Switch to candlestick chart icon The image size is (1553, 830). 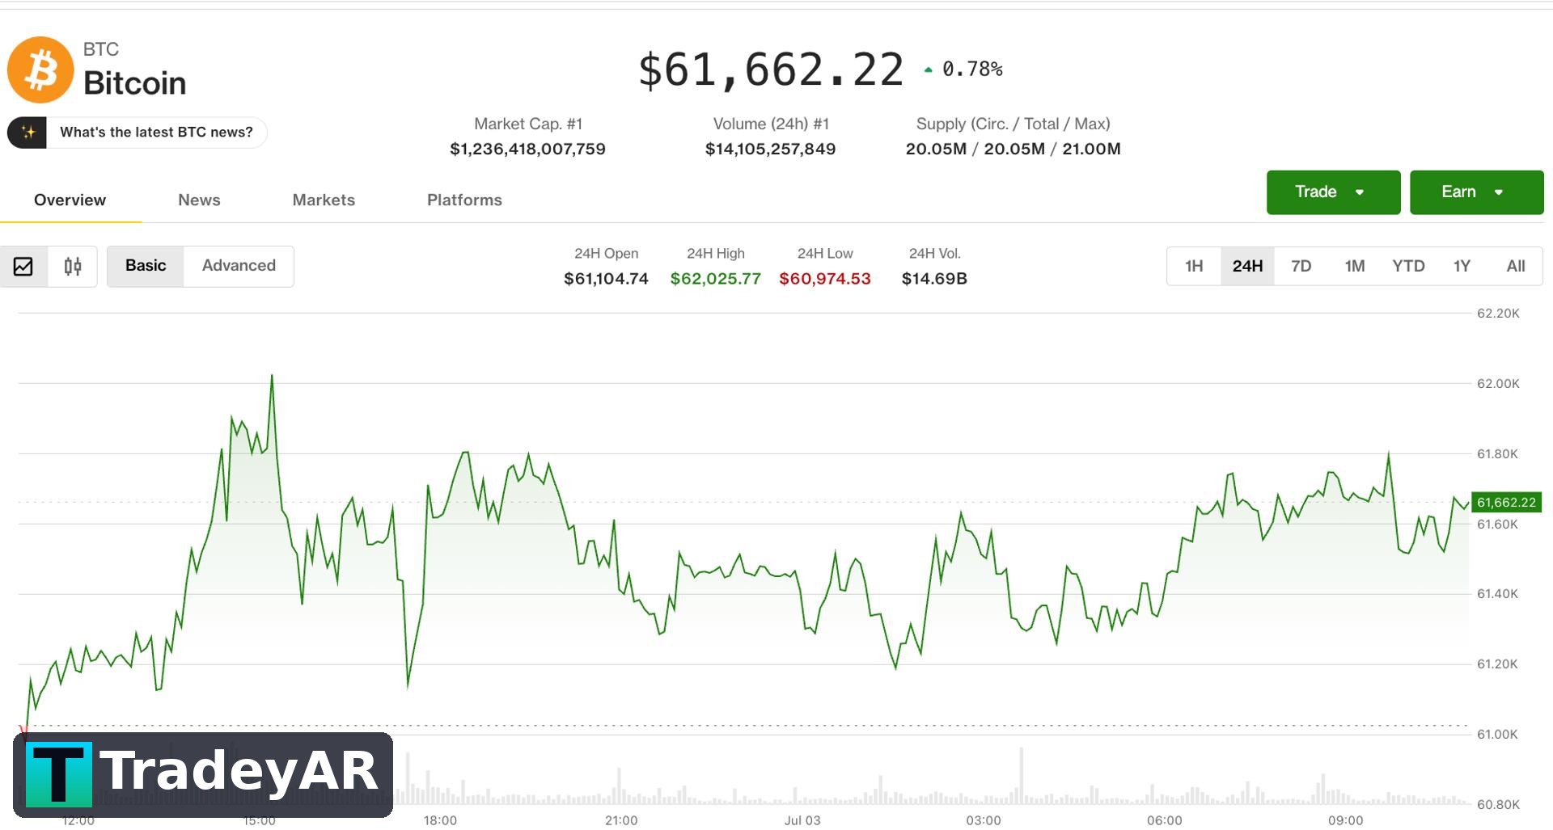click(73, 266)
